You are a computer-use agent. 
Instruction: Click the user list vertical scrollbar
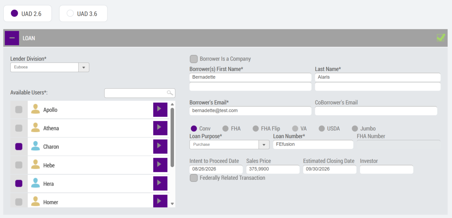coord(172,137)
